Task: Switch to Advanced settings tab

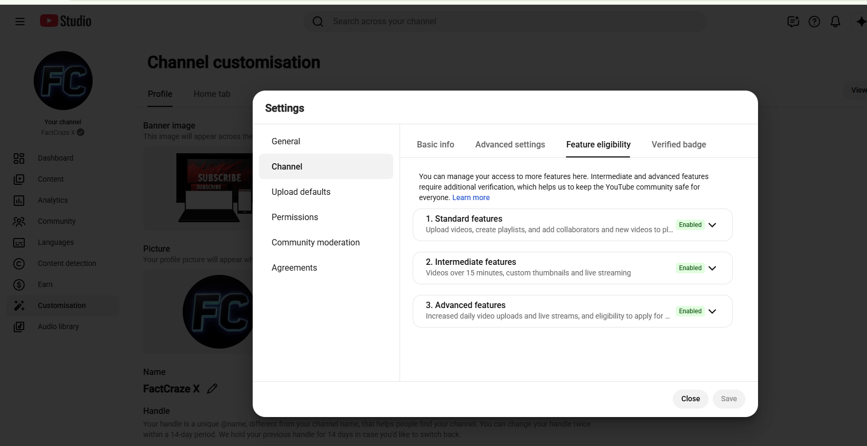Action: click(510, 144)
